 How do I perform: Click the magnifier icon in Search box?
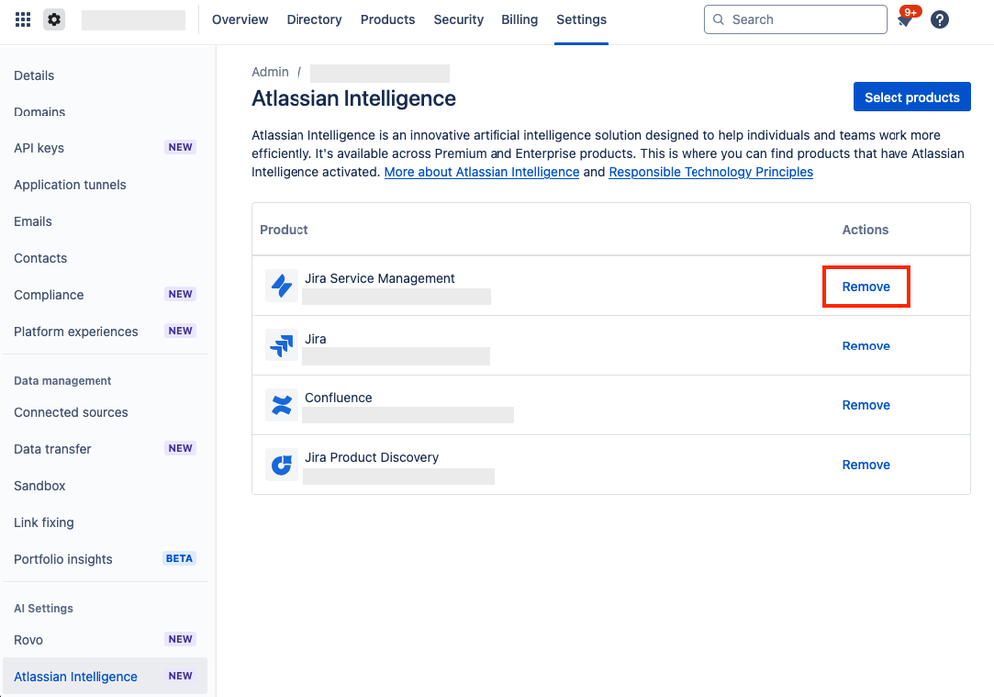pos(718,20)
